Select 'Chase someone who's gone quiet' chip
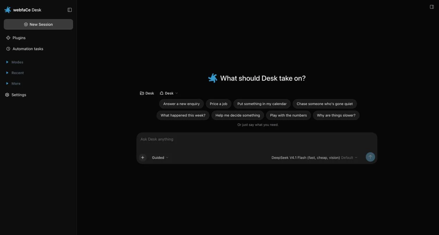439x235 pixels. point(325,104)
